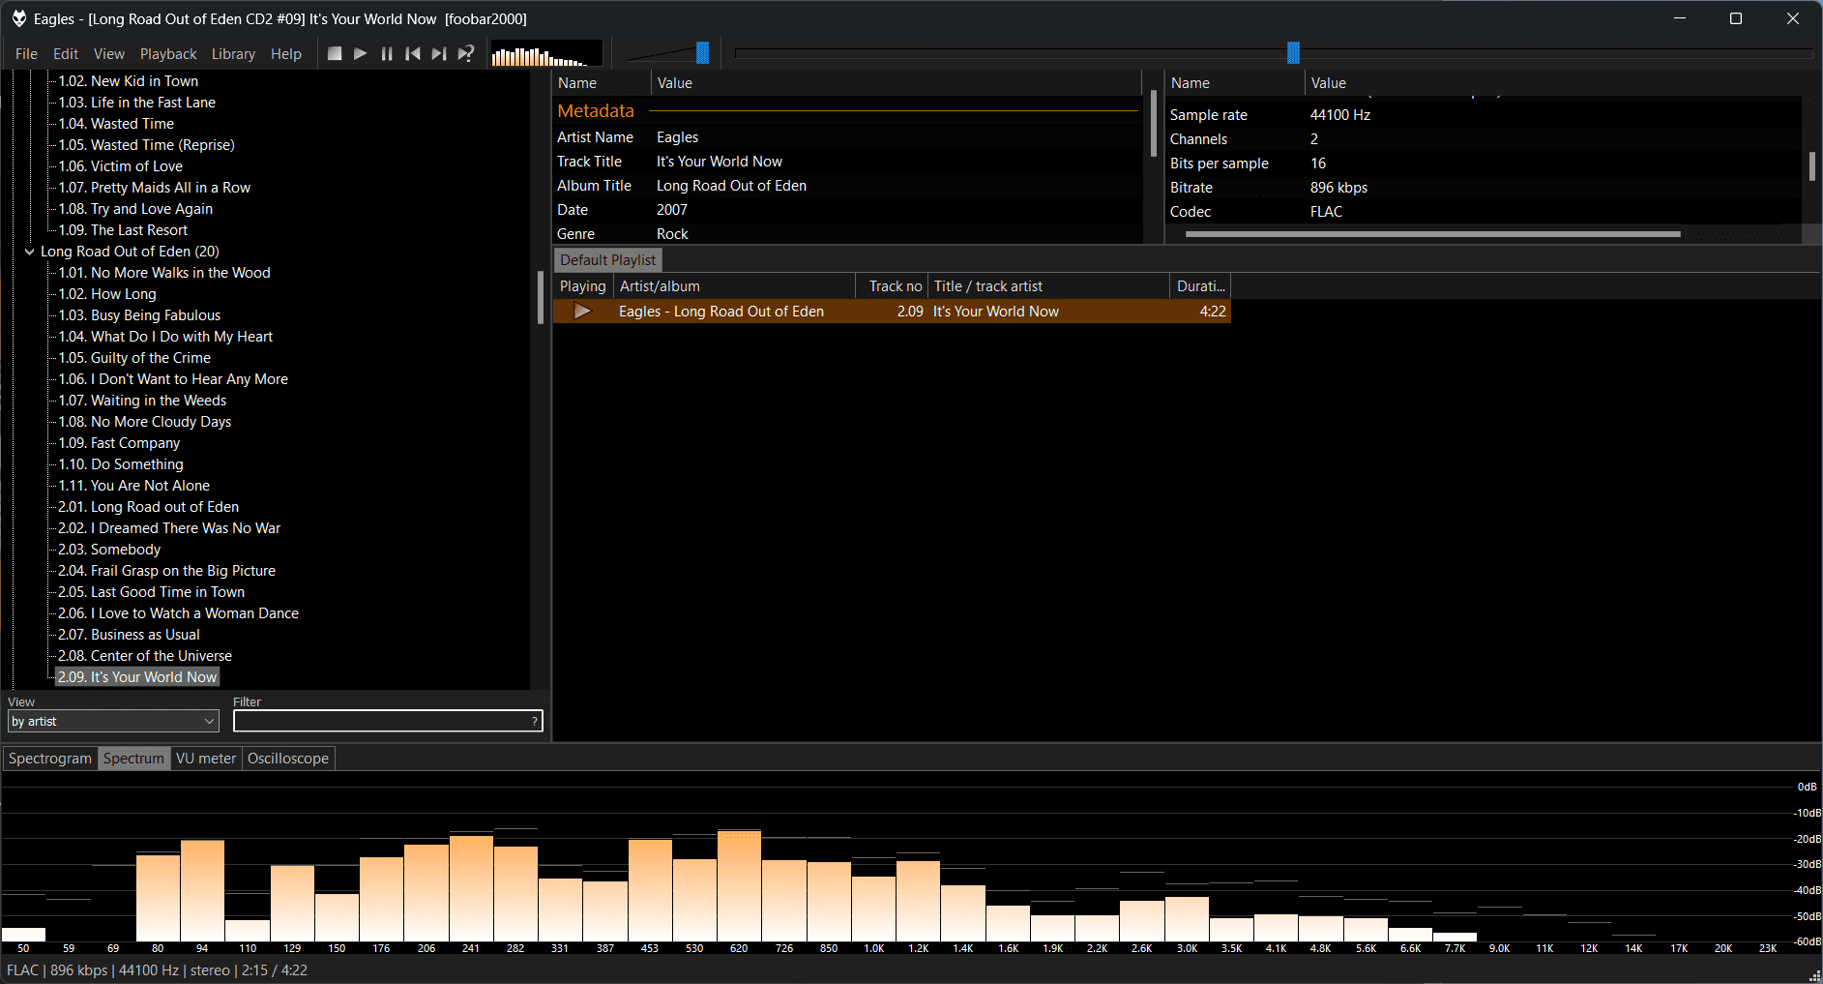Select '2.07. Business as Usual'
Viewport: 1823px width, 984px height.
pos(130,635)
